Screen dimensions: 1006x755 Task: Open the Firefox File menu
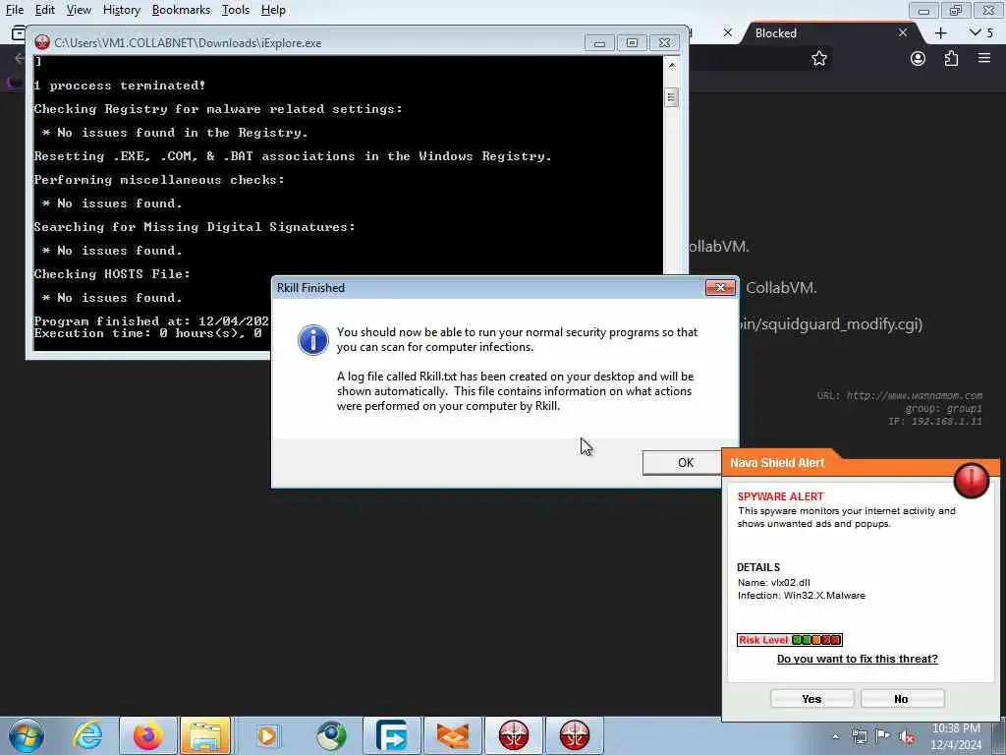click(x=14, y=10)
